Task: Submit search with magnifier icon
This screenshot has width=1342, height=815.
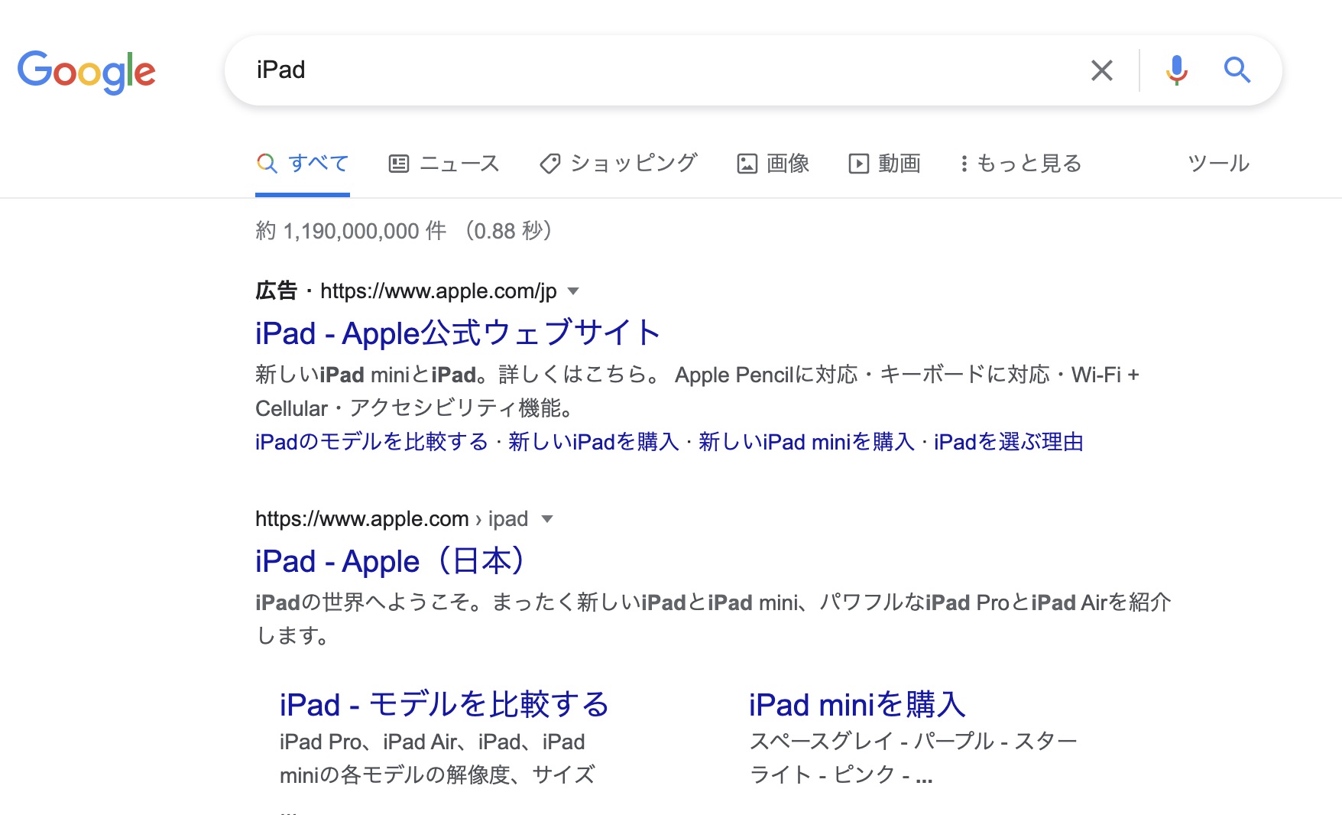Action: click(1237, 70)
